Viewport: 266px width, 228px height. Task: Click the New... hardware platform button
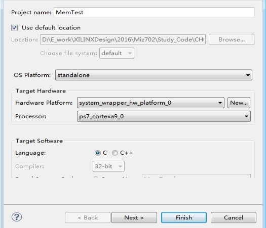pyautogui.click(x=239, y=103)
